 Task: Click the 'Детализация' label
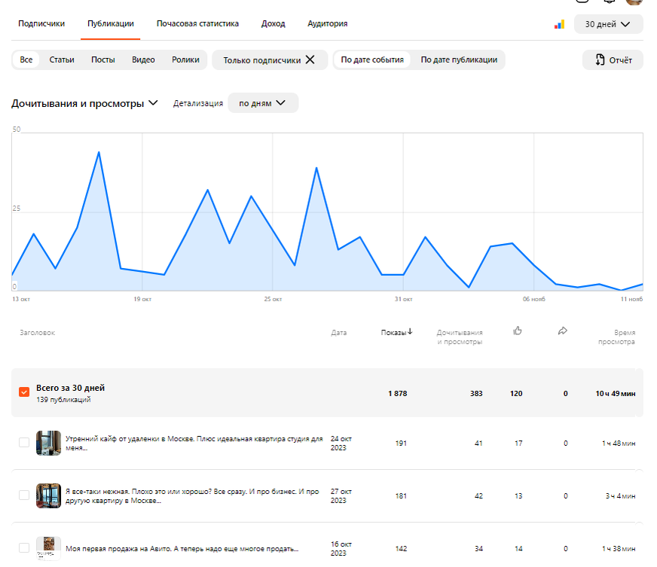click(198, 103)
